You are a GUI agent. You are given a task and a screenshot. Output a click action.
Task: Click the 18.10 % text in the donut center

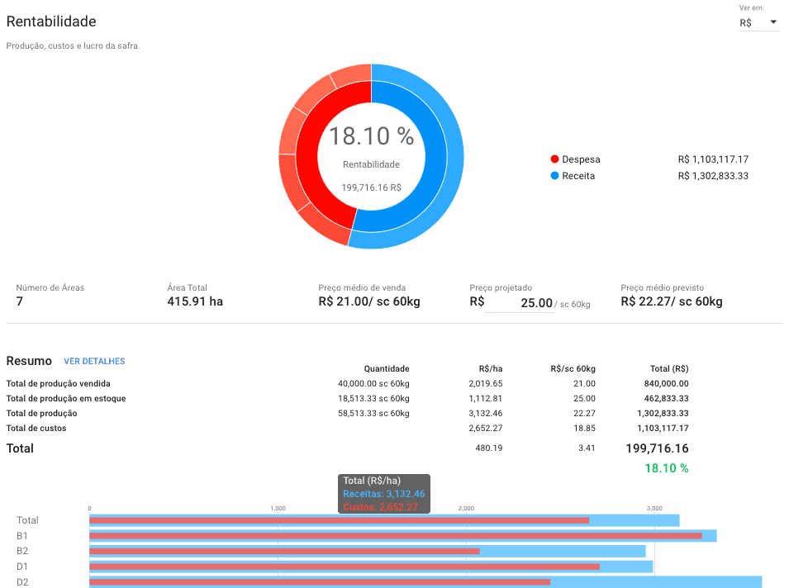(371, 136)
